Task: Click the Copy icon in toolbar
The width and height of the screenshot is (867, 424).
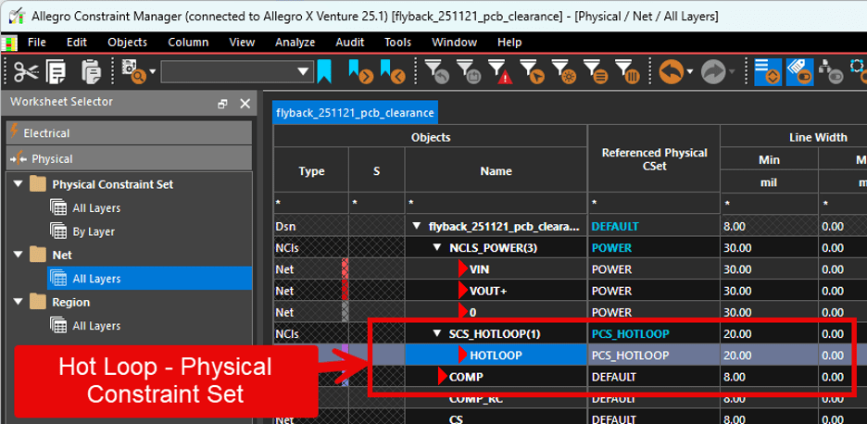Action: [57, 71]
